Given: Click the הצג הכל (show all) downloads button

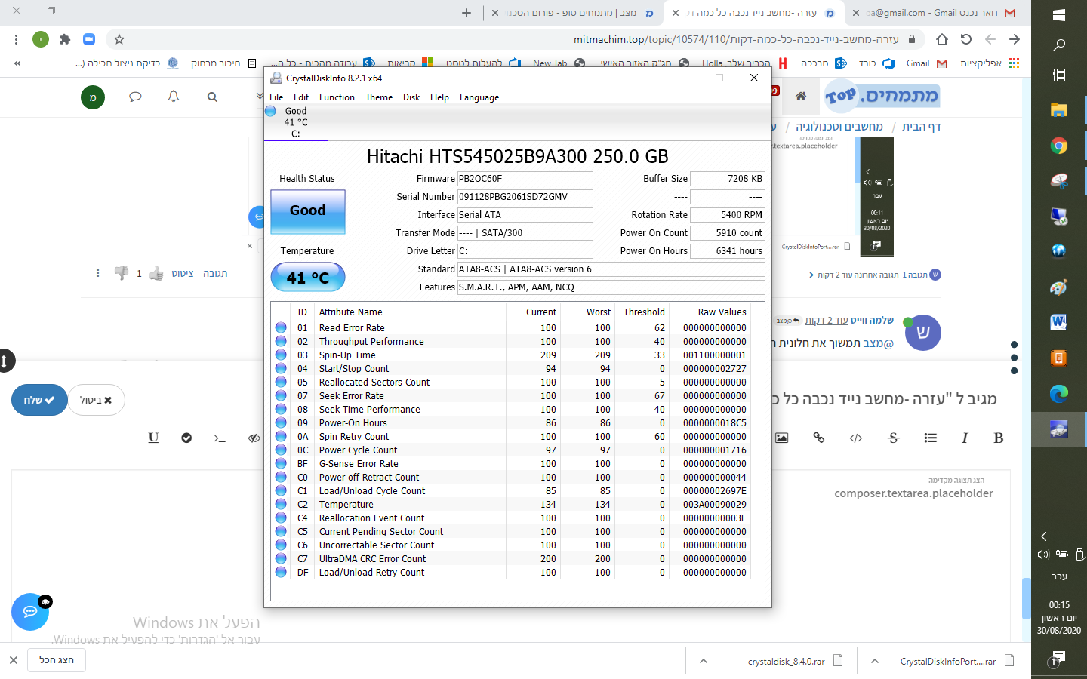Looking at the screenshot, I should click(57, 660).
